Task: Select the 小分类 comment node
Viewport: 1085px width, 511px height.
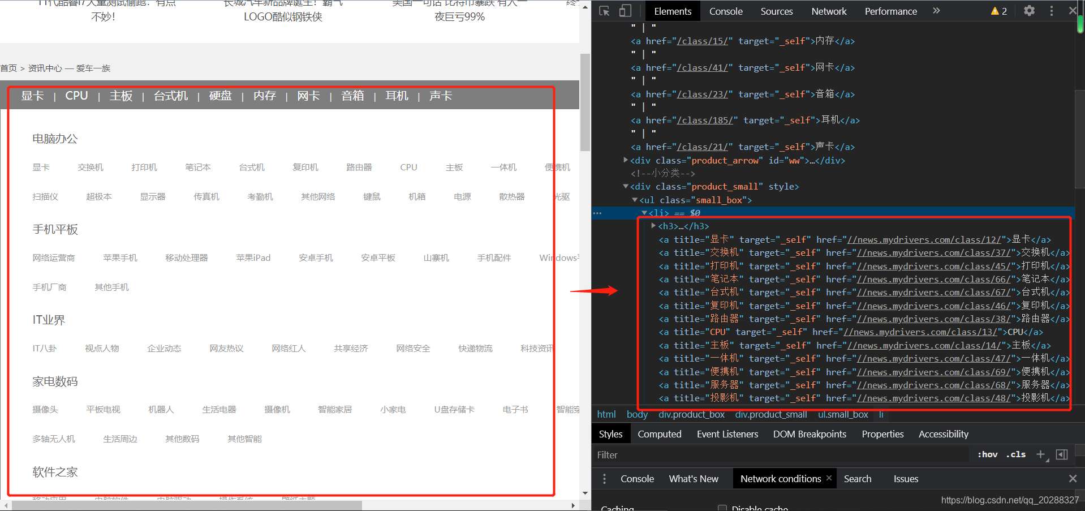Action: point(662,173)
